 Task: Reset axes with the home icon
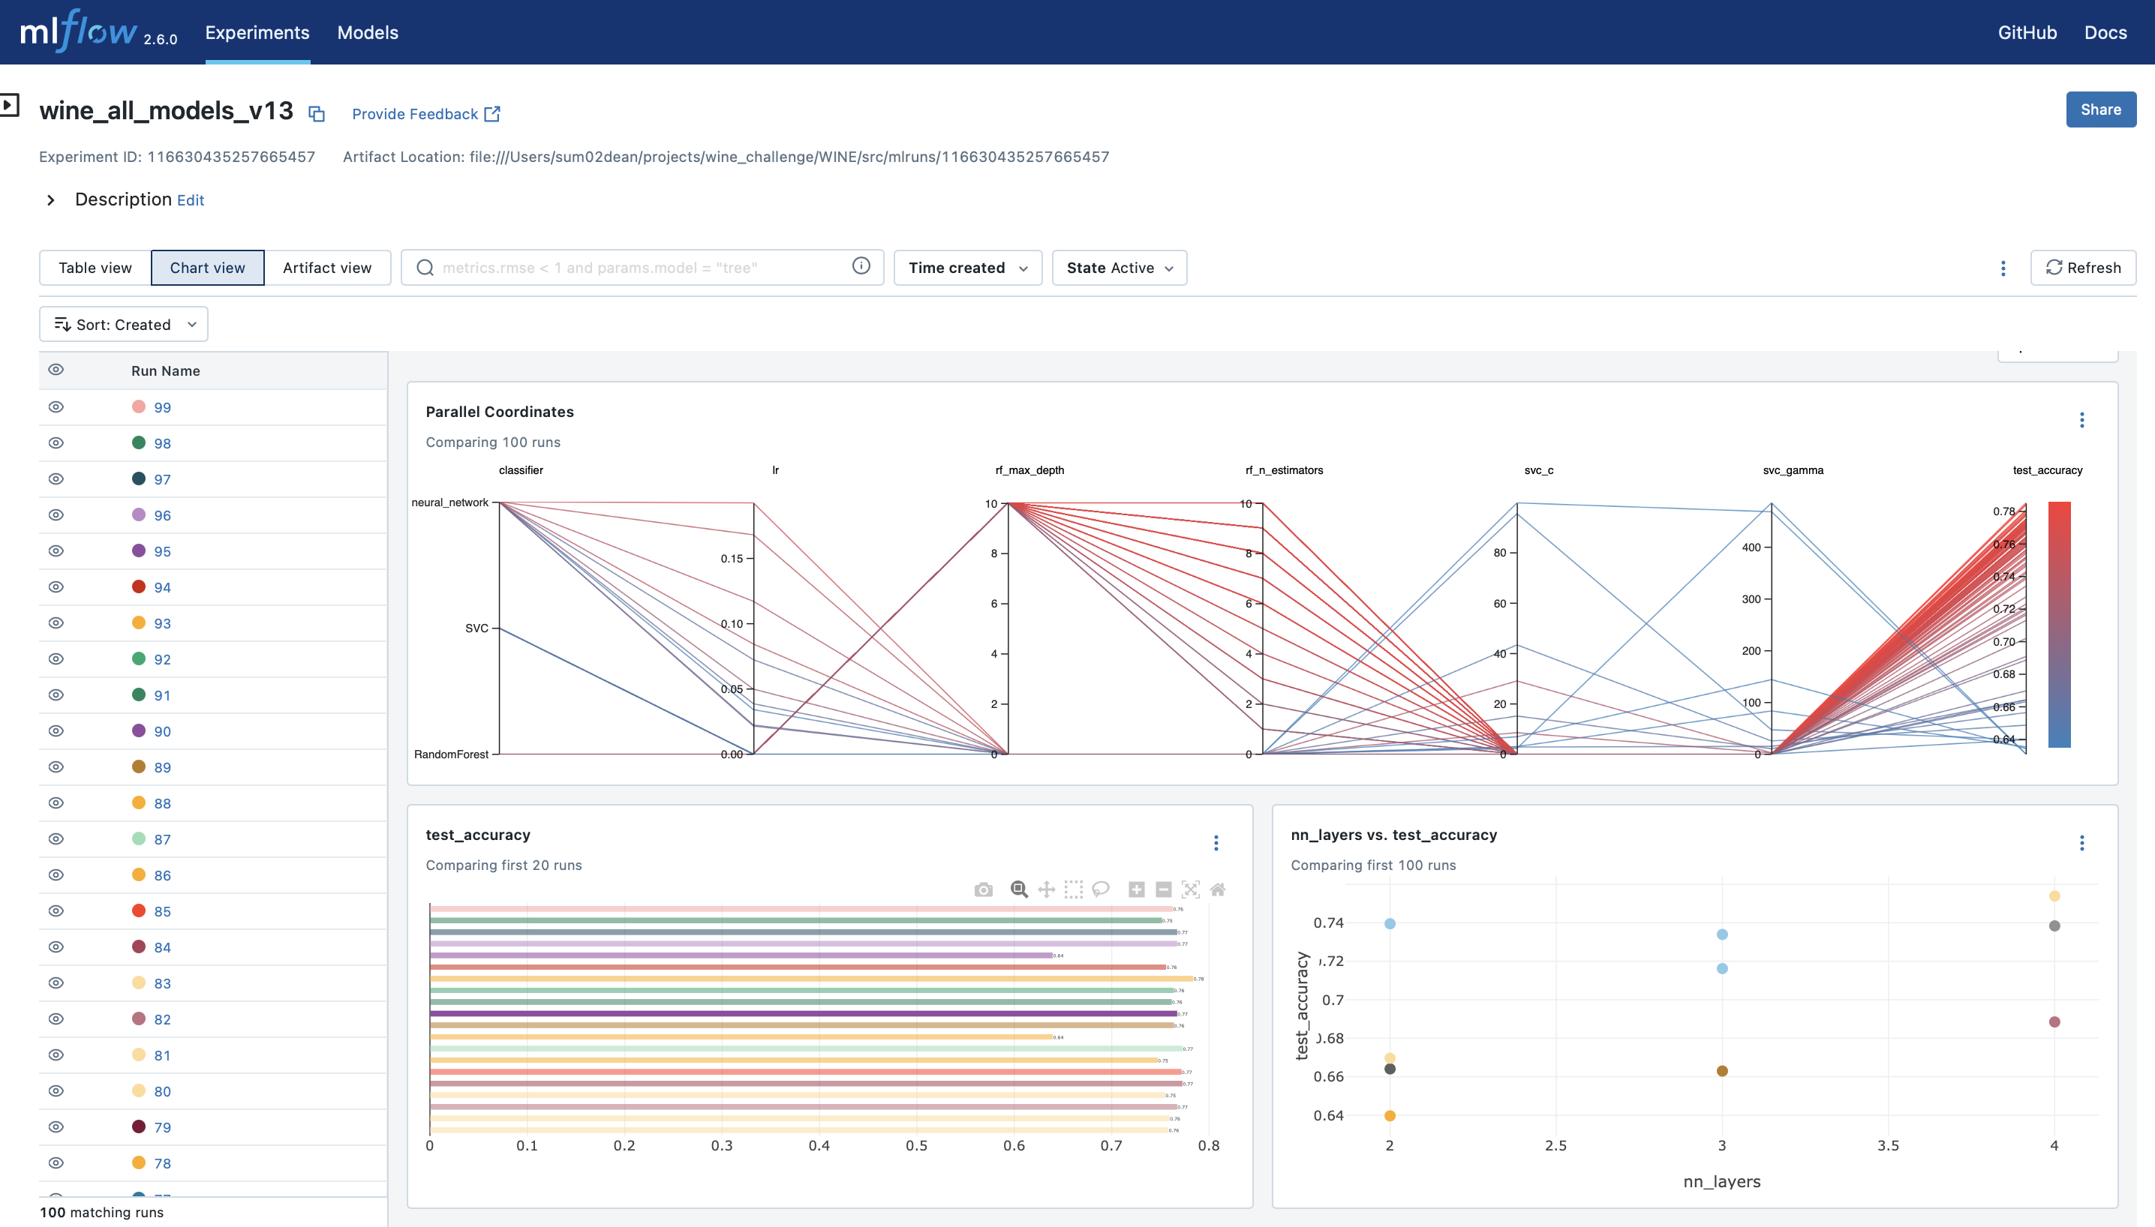pos(1218,889)
